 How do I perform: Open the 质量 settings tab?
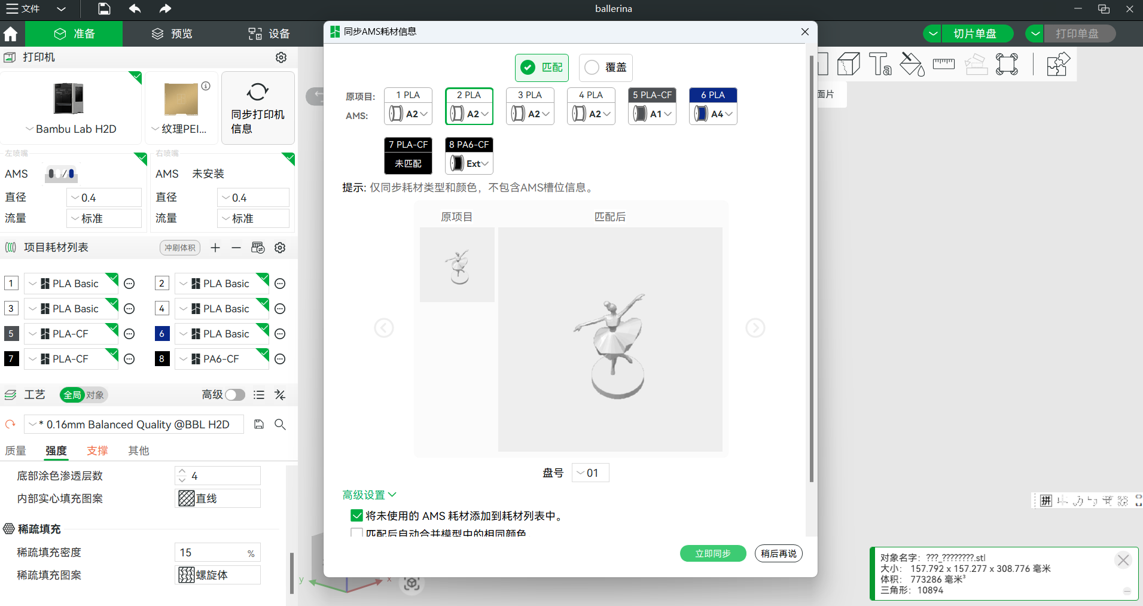coord(16,450)
